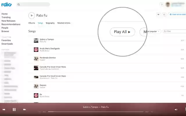This screenshot has width=186, height=116.
Task: Open Favorites collection
Action: [x=6, y=40]
